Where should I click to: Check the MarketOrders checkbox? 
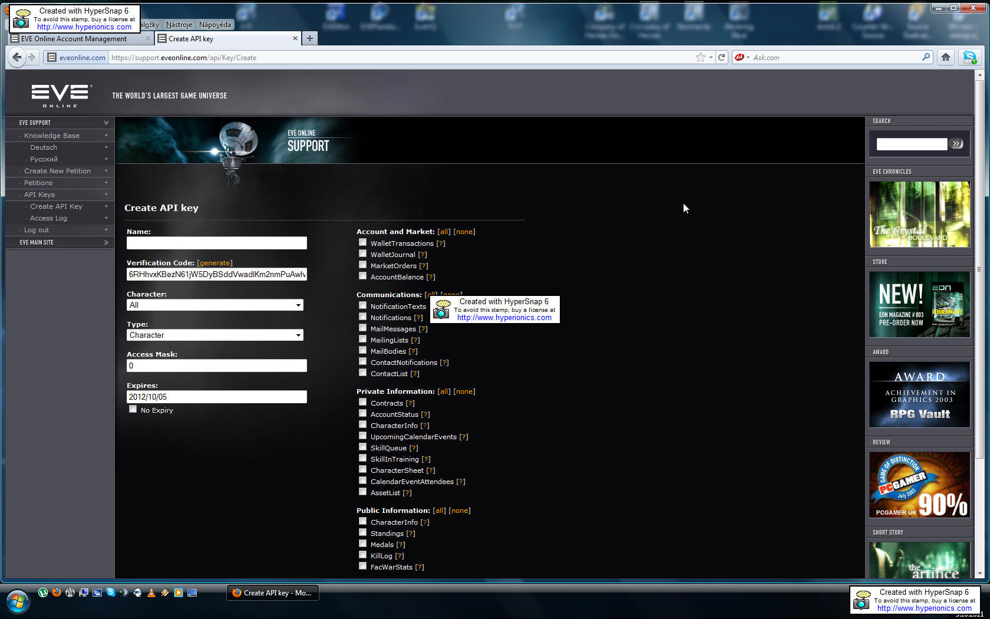[363, 265]
